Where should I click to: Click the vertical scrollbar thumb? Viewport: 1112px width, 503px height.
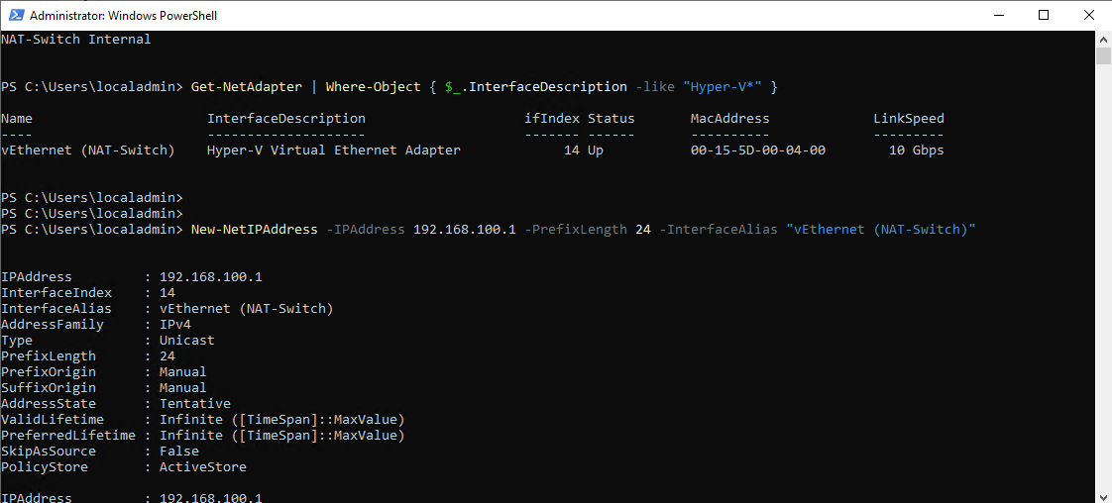pyautogui.click(x=1103, y=56)
